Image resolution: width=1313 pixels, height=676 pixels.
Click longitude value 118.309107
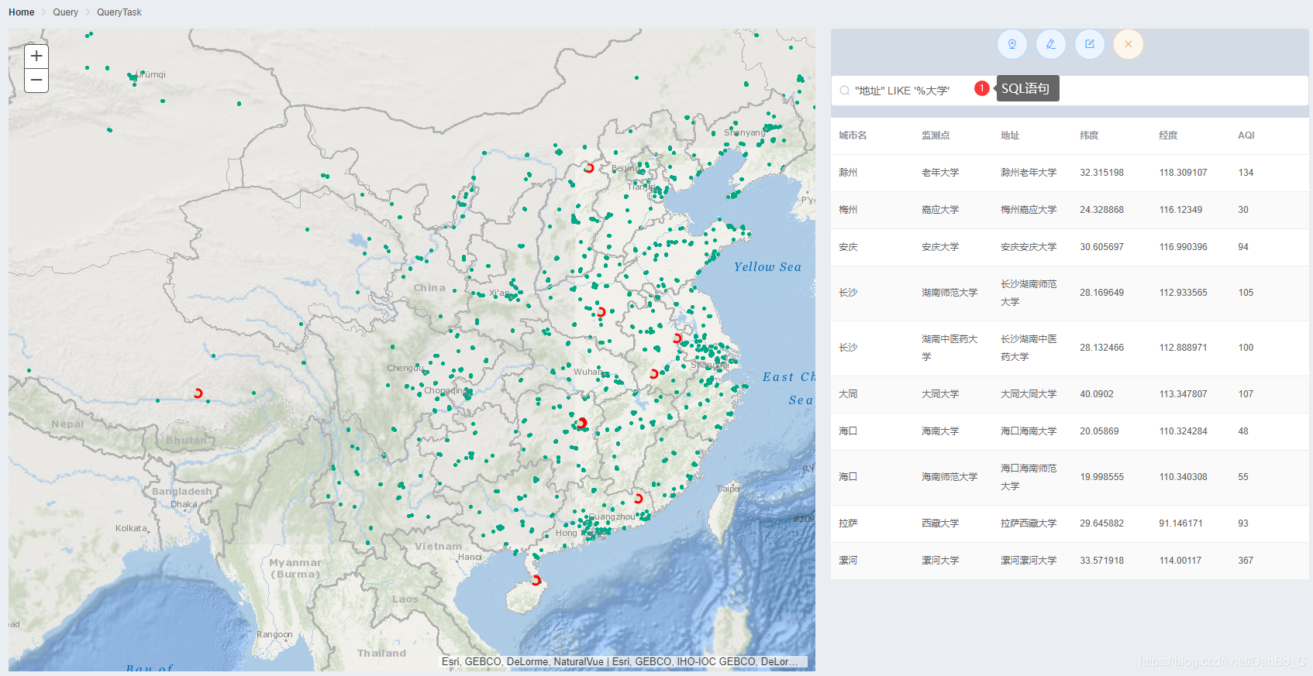coord(1183,173)
